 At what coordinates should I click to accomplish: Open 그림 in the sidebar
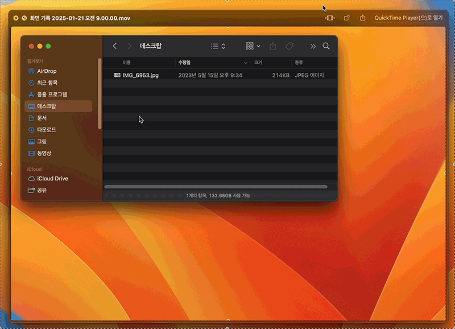coord(59,141)
